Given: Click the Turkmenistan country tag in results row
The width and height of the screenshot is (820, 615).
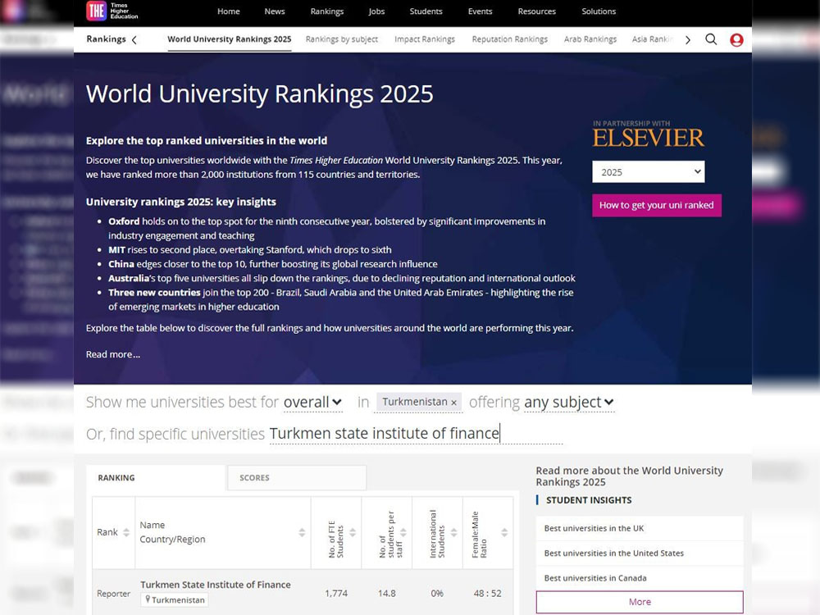Looking at the screenshot, I should coord(174,600).
